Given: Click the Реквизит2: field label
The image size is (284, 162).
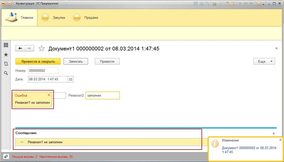Looking at the screenshot, I should pos(77,95).
